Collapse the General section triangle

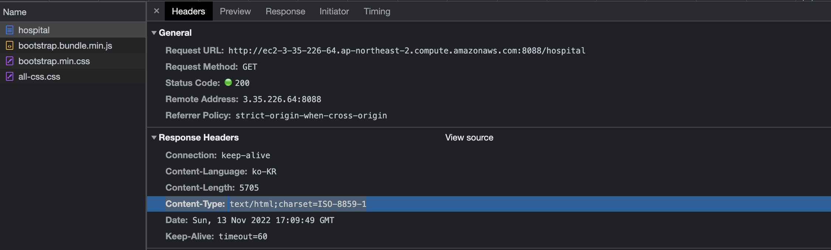point(154,33)
